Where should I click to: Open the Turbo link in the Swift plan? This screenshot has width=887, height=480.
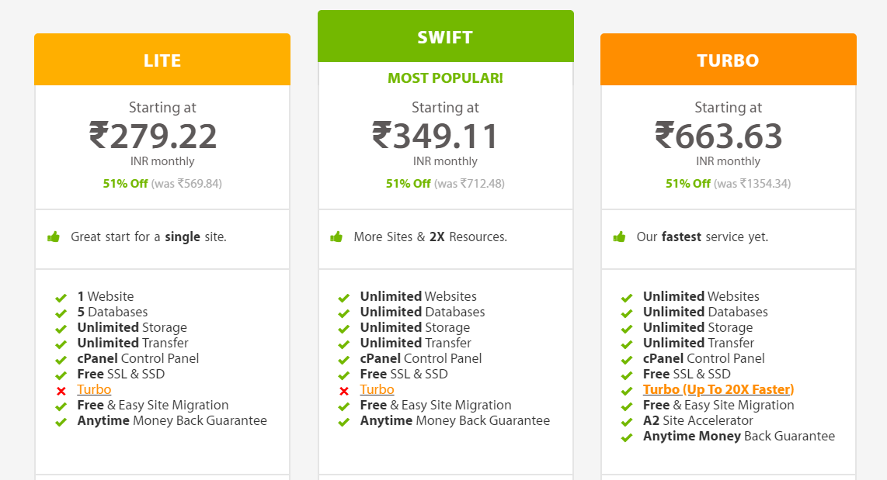click(x=377, y=390)
